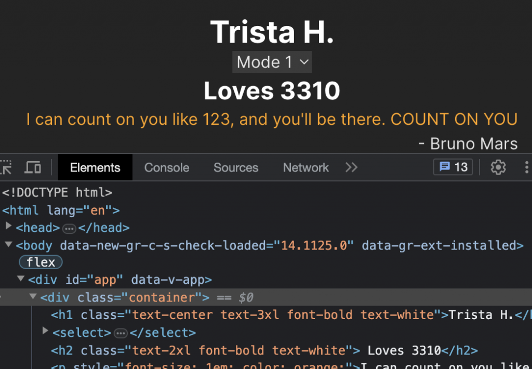Screen dimensions: 532x369
Task: Toggle the flex badge on body
Action: pos(41,262)
